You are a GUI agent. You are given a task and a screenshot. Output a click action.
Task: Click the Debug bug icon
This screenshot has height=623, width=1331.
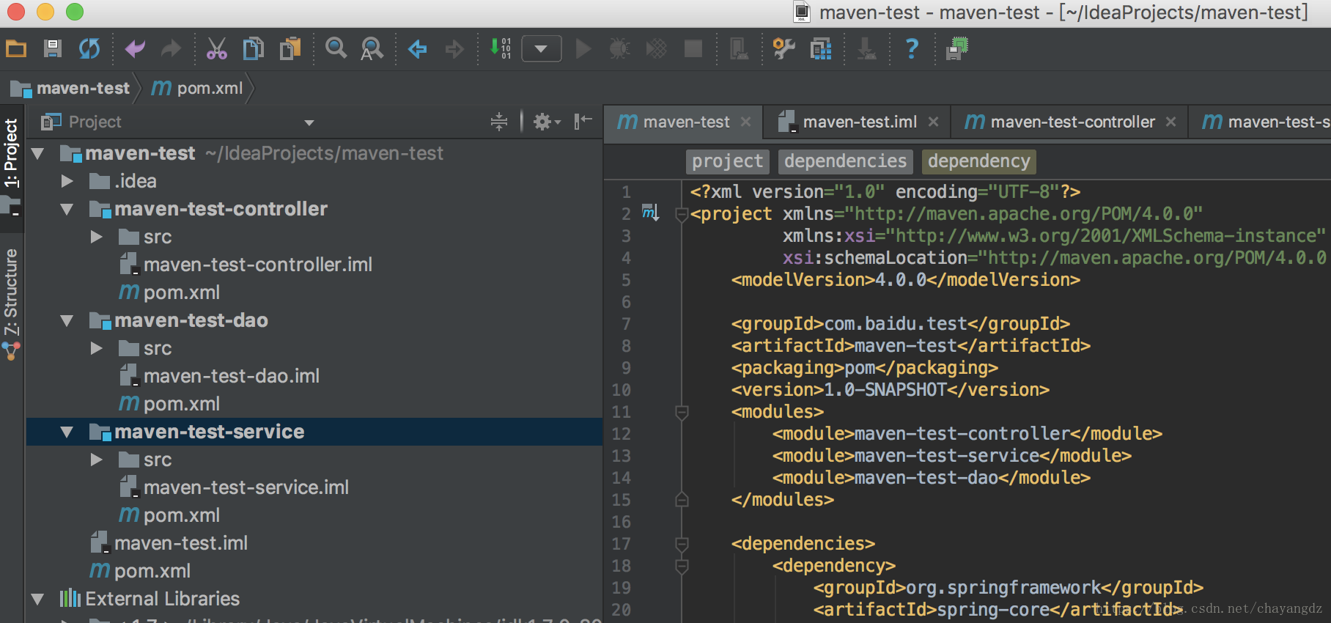[x=620, y=49]
